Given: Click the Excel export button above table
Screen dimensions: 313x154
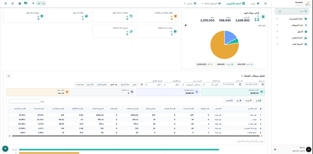Looking at the screenshot, I should point(259,101).
